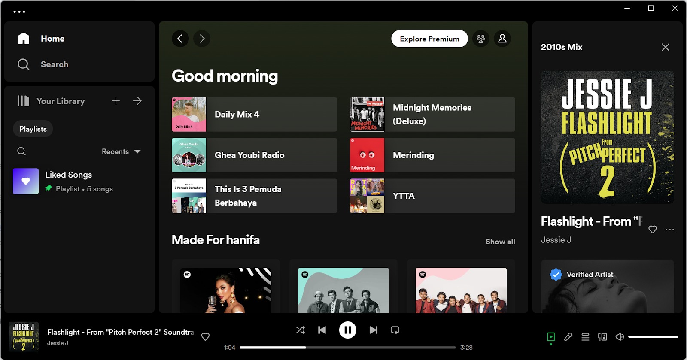Open Midnight Memories (Deluxe) album

pos(432,114)
